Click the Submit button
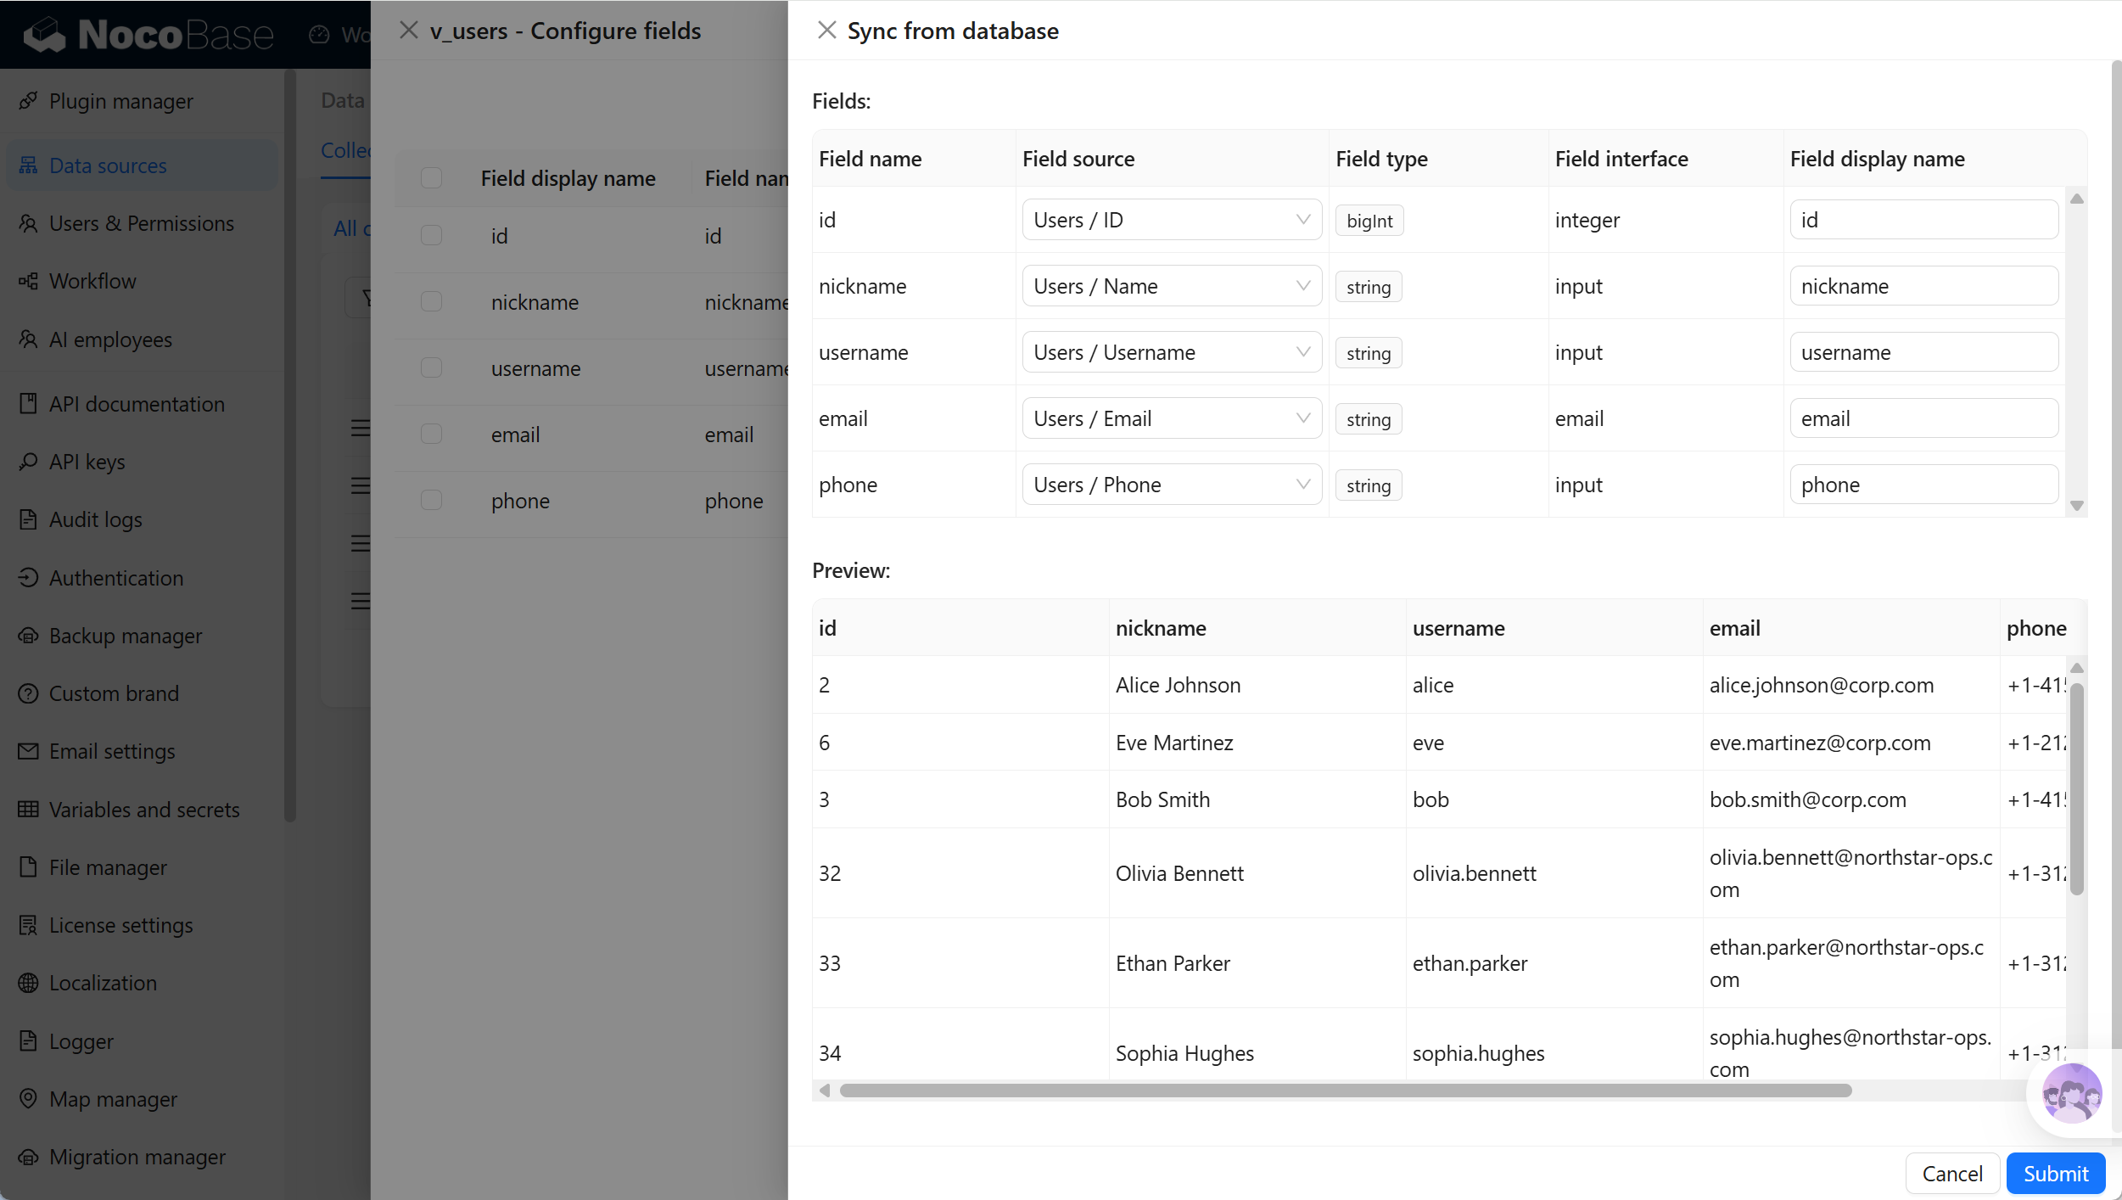 pyautogui.click(x=2056, y=1174)
